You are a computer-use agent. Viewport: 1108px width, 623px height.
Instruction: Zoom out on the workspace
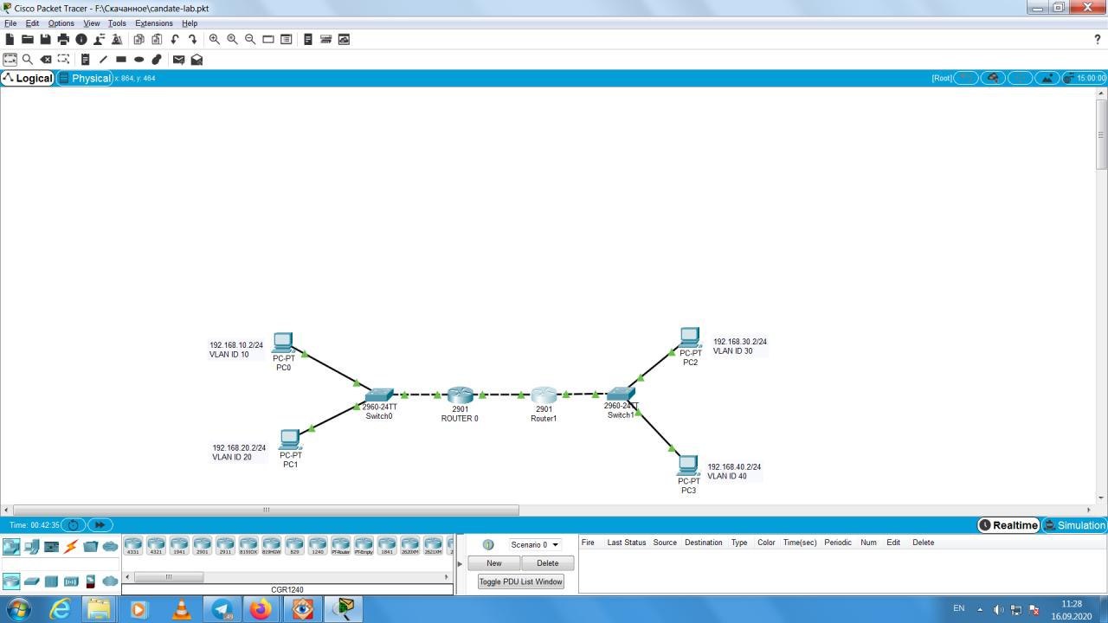(x=250, y=39)
